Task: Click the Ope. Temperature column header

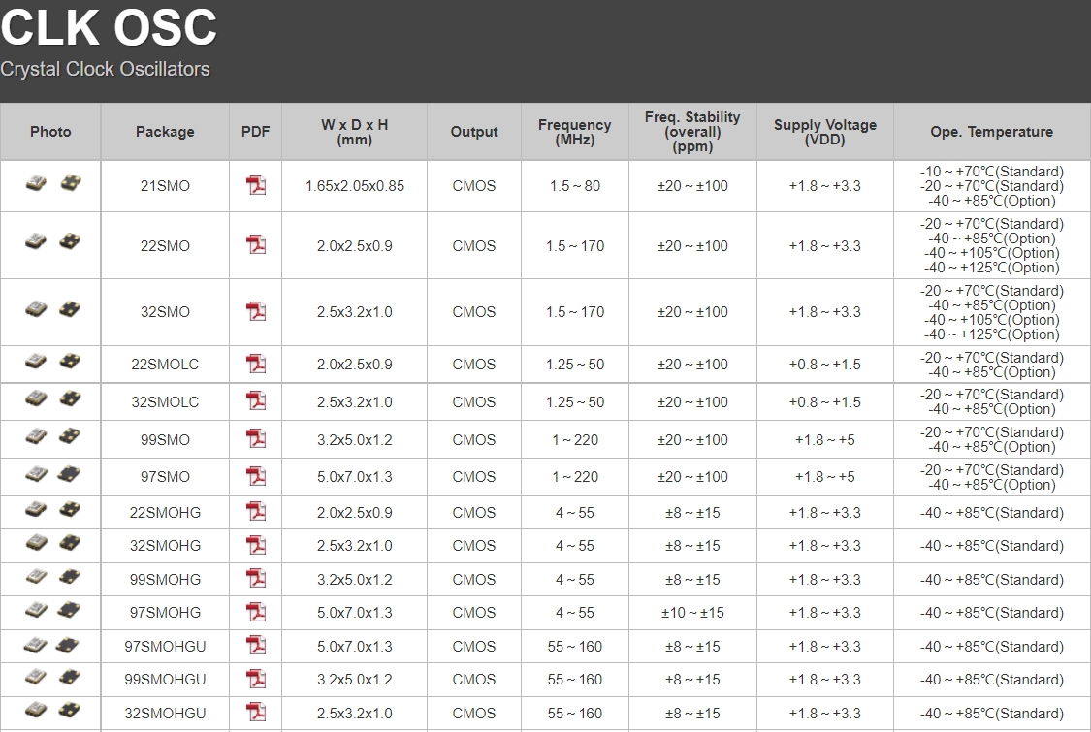Action: coord(991,132)
